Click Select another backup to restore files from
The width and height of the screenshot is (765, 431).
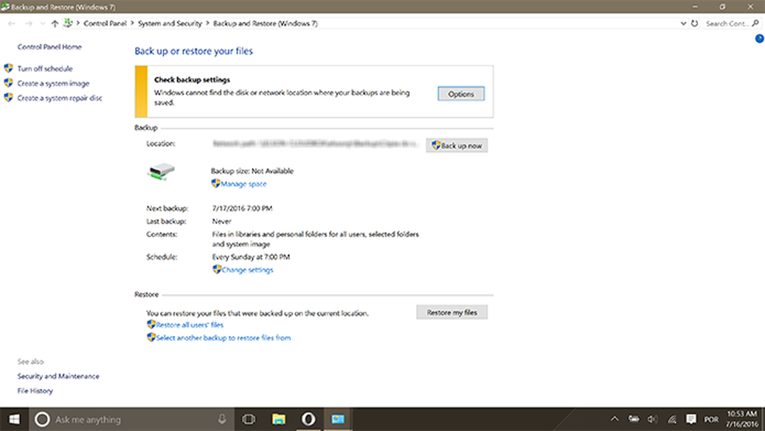click(223, 338)
